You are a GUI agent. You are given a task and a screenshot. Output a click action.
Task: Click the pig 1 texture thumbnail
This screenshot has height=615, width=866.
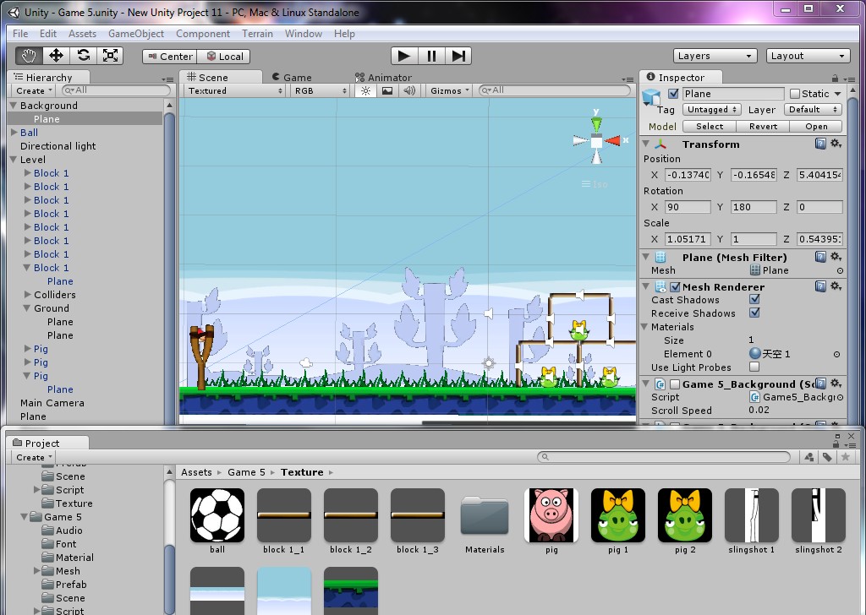pyautogui.click(x=618, y=515)
